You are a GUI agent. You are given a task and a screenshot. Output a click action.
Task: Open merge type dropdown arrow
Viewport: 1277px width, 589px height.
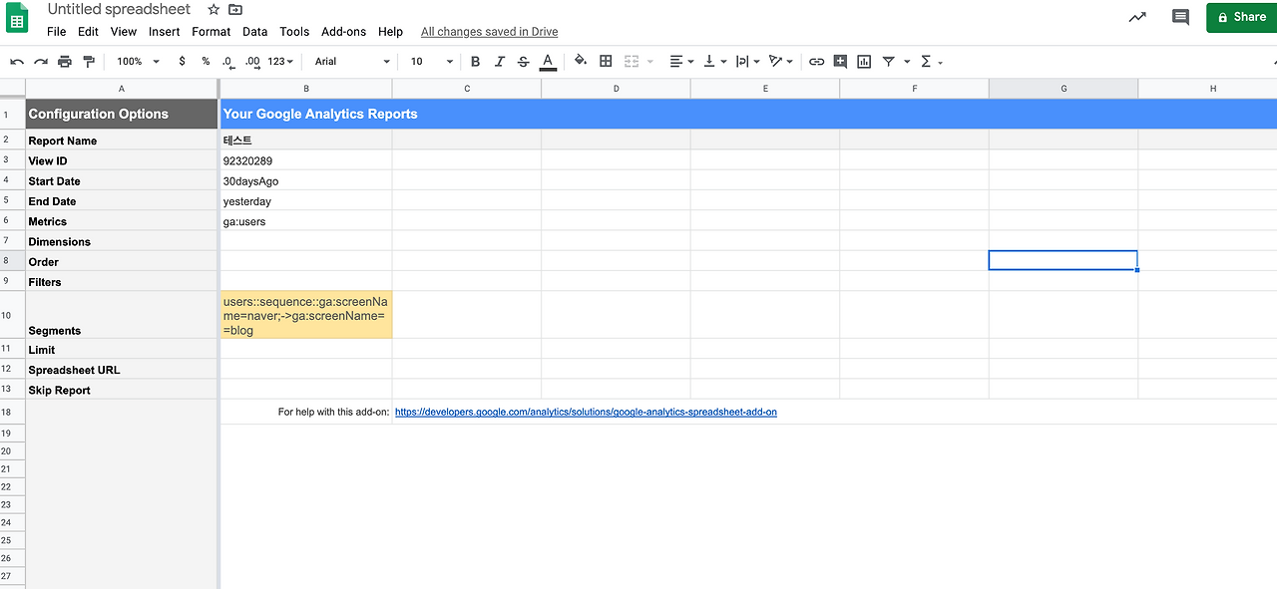tap(650, 62)
